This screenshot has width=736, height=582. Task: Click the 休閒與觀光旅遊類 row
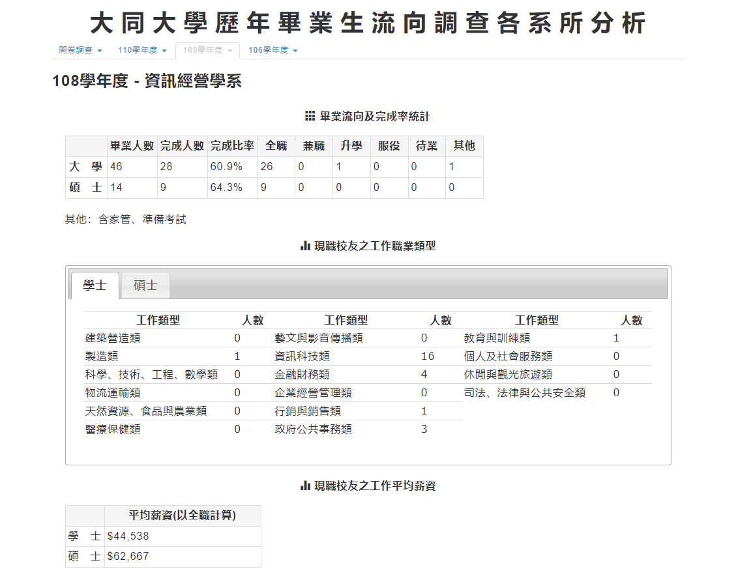tap(557, 375)
